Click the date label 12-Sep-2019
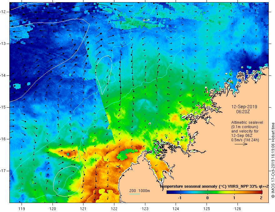The height and width of the screenshot is (212, 275). pyautogui.click(x=244, y=107)
